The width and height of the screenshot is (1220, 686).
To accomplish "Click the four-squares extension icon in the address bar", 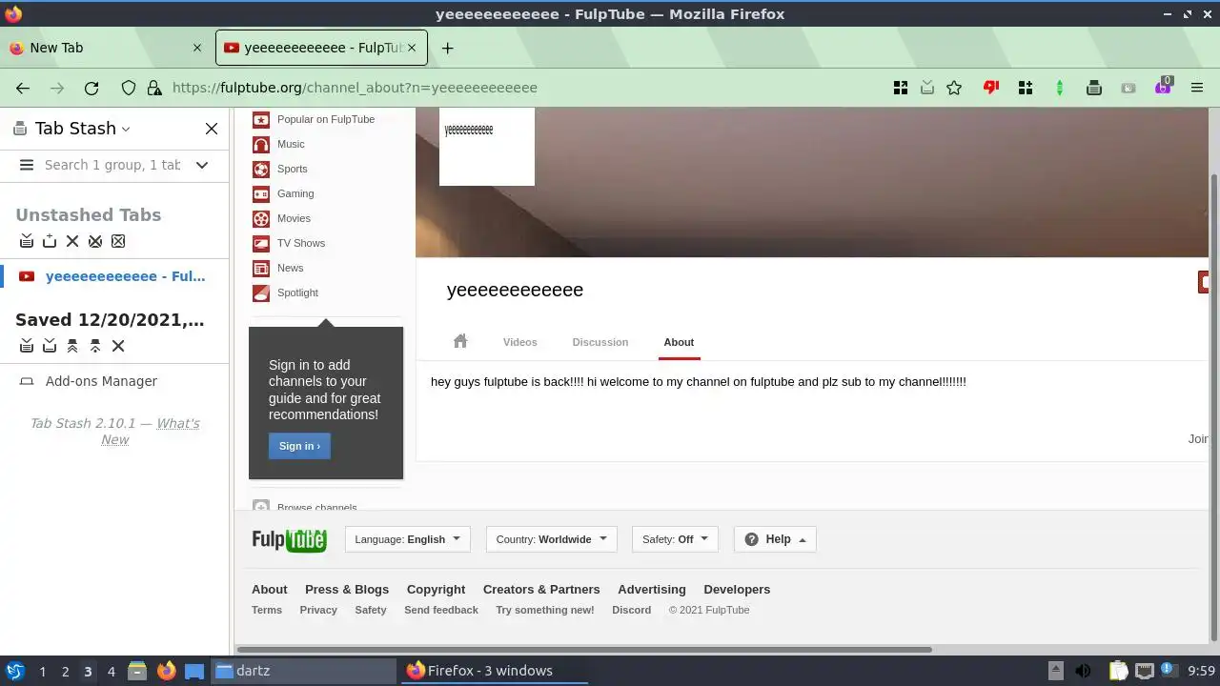I will pyautogui.click(x=900, y=88).
